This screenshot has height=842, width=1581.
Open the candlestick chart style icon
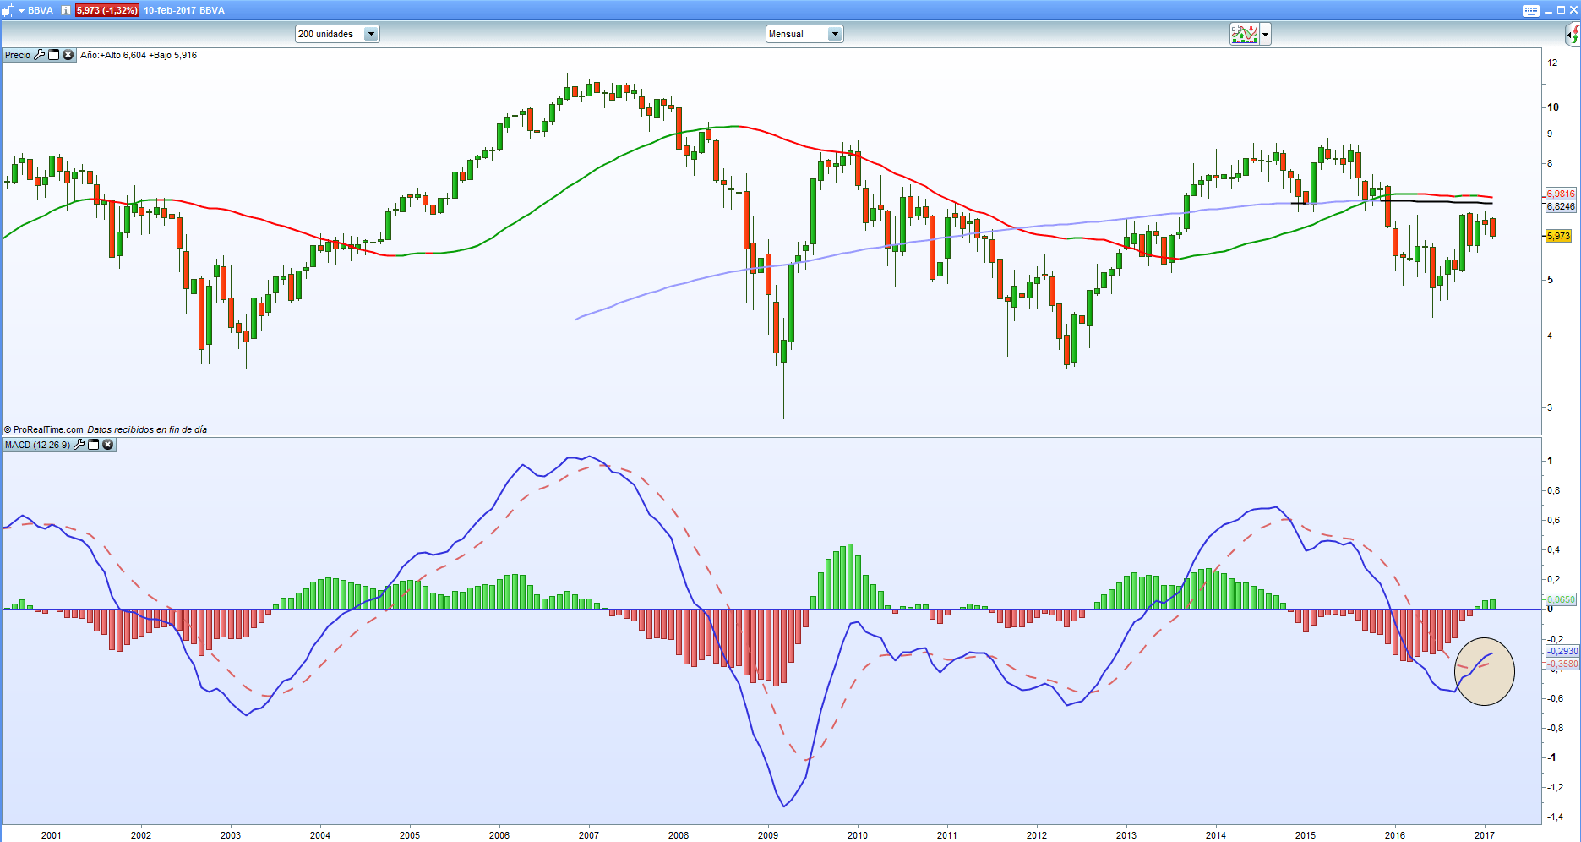pos(8,10)
